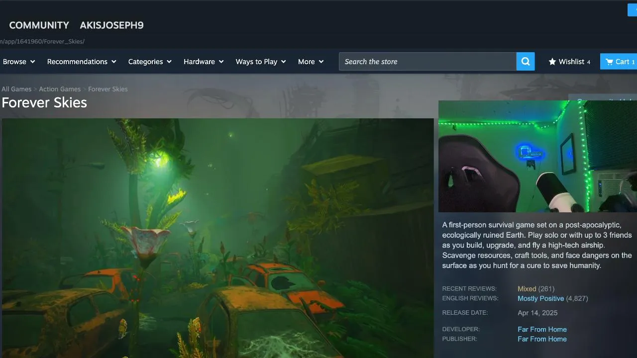The width and height of the screenshot is (637, 358).
Task: Click the RECENT REVIEWS label
Action: (469, 289)
